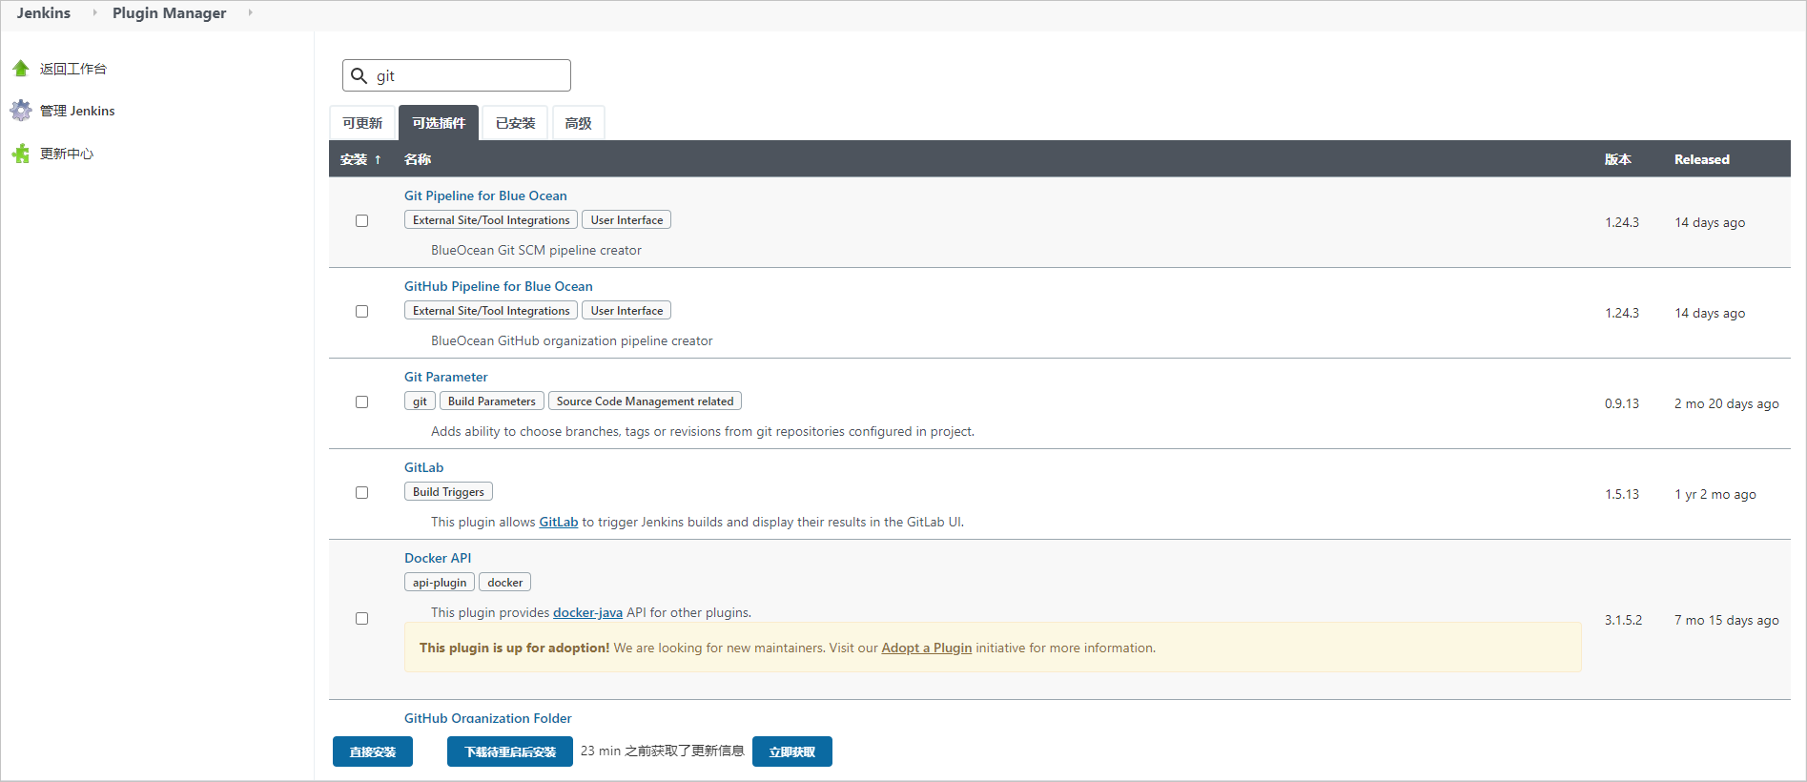The height and width of the screenshot is (782, 1807).
Task: Switch to the 可更新 tab
Action: click(x=362, y=123)
